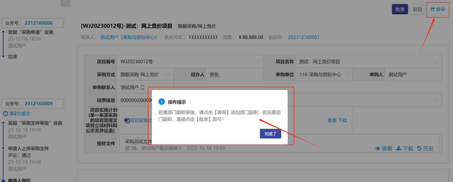Open business number 2312160006 link

pos(38,23)
